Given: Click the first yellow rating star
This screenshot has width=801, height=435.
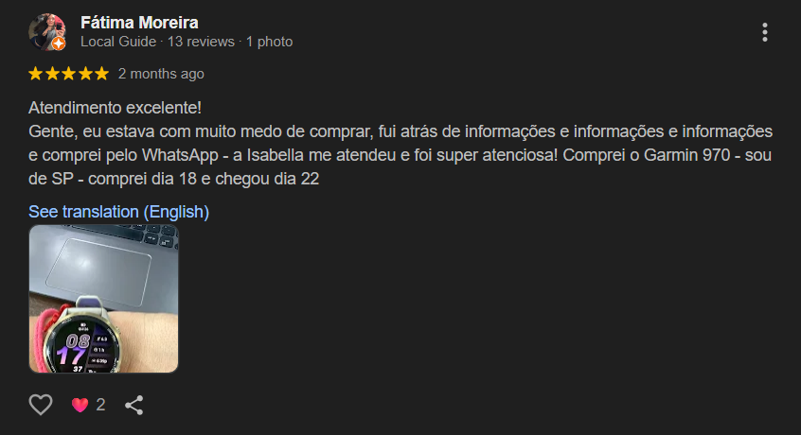Looking at the screenshot, I should point(36,74).
